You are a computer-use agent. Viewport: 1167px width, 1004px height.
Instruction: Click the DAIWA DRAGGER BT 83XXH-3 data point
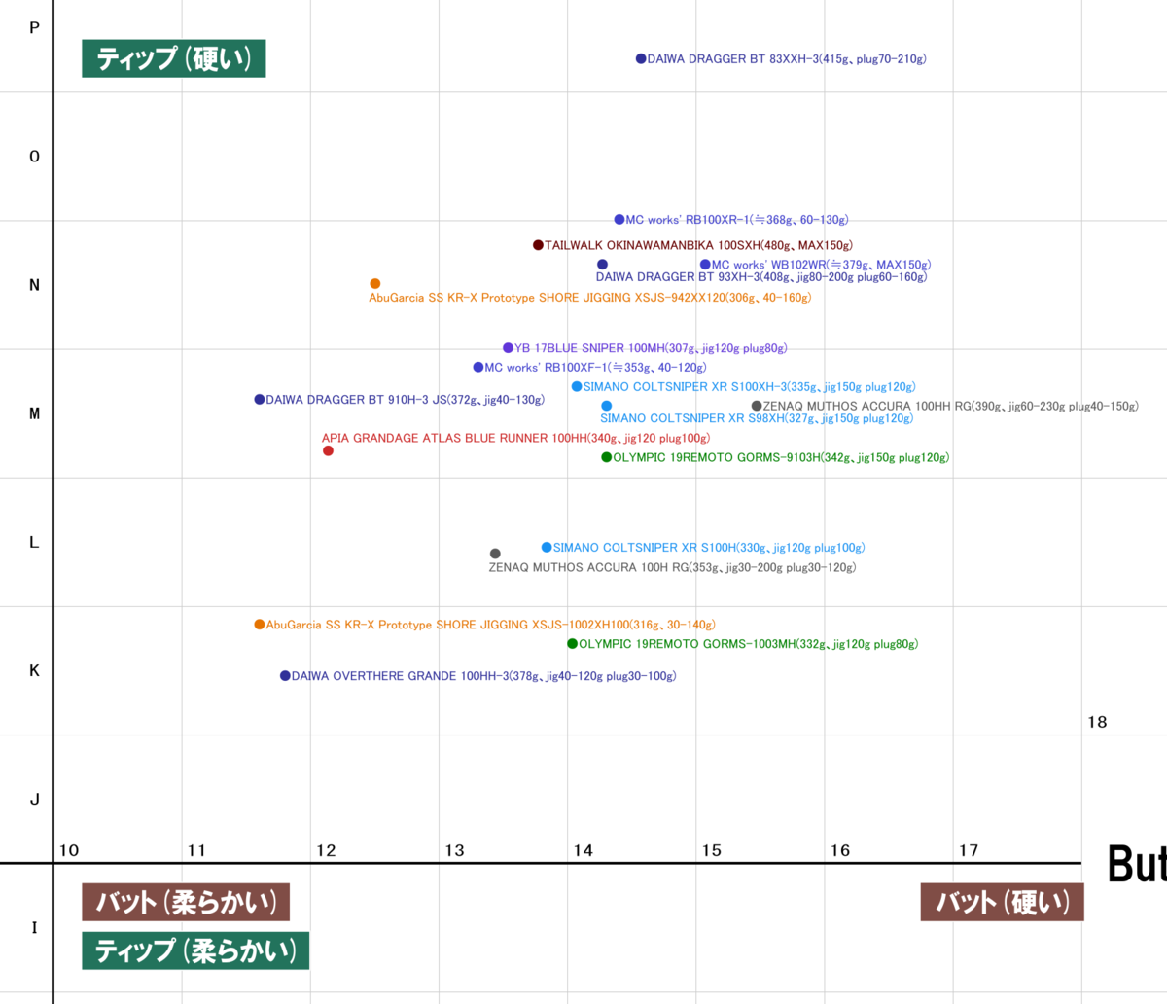click(x=641, y=59)
